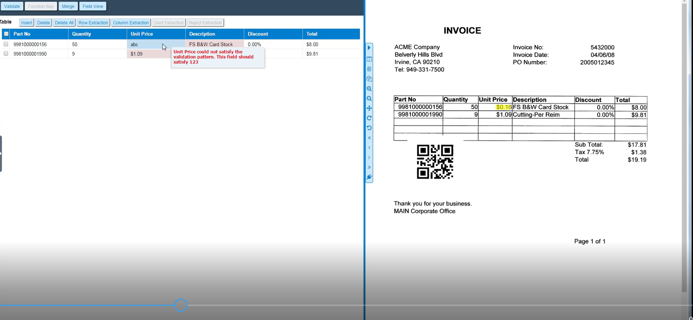The height and width of the screenshot is (320, 693).
Task: Click the trash delete icon in viewer toolbar
Action: [369, 69]
